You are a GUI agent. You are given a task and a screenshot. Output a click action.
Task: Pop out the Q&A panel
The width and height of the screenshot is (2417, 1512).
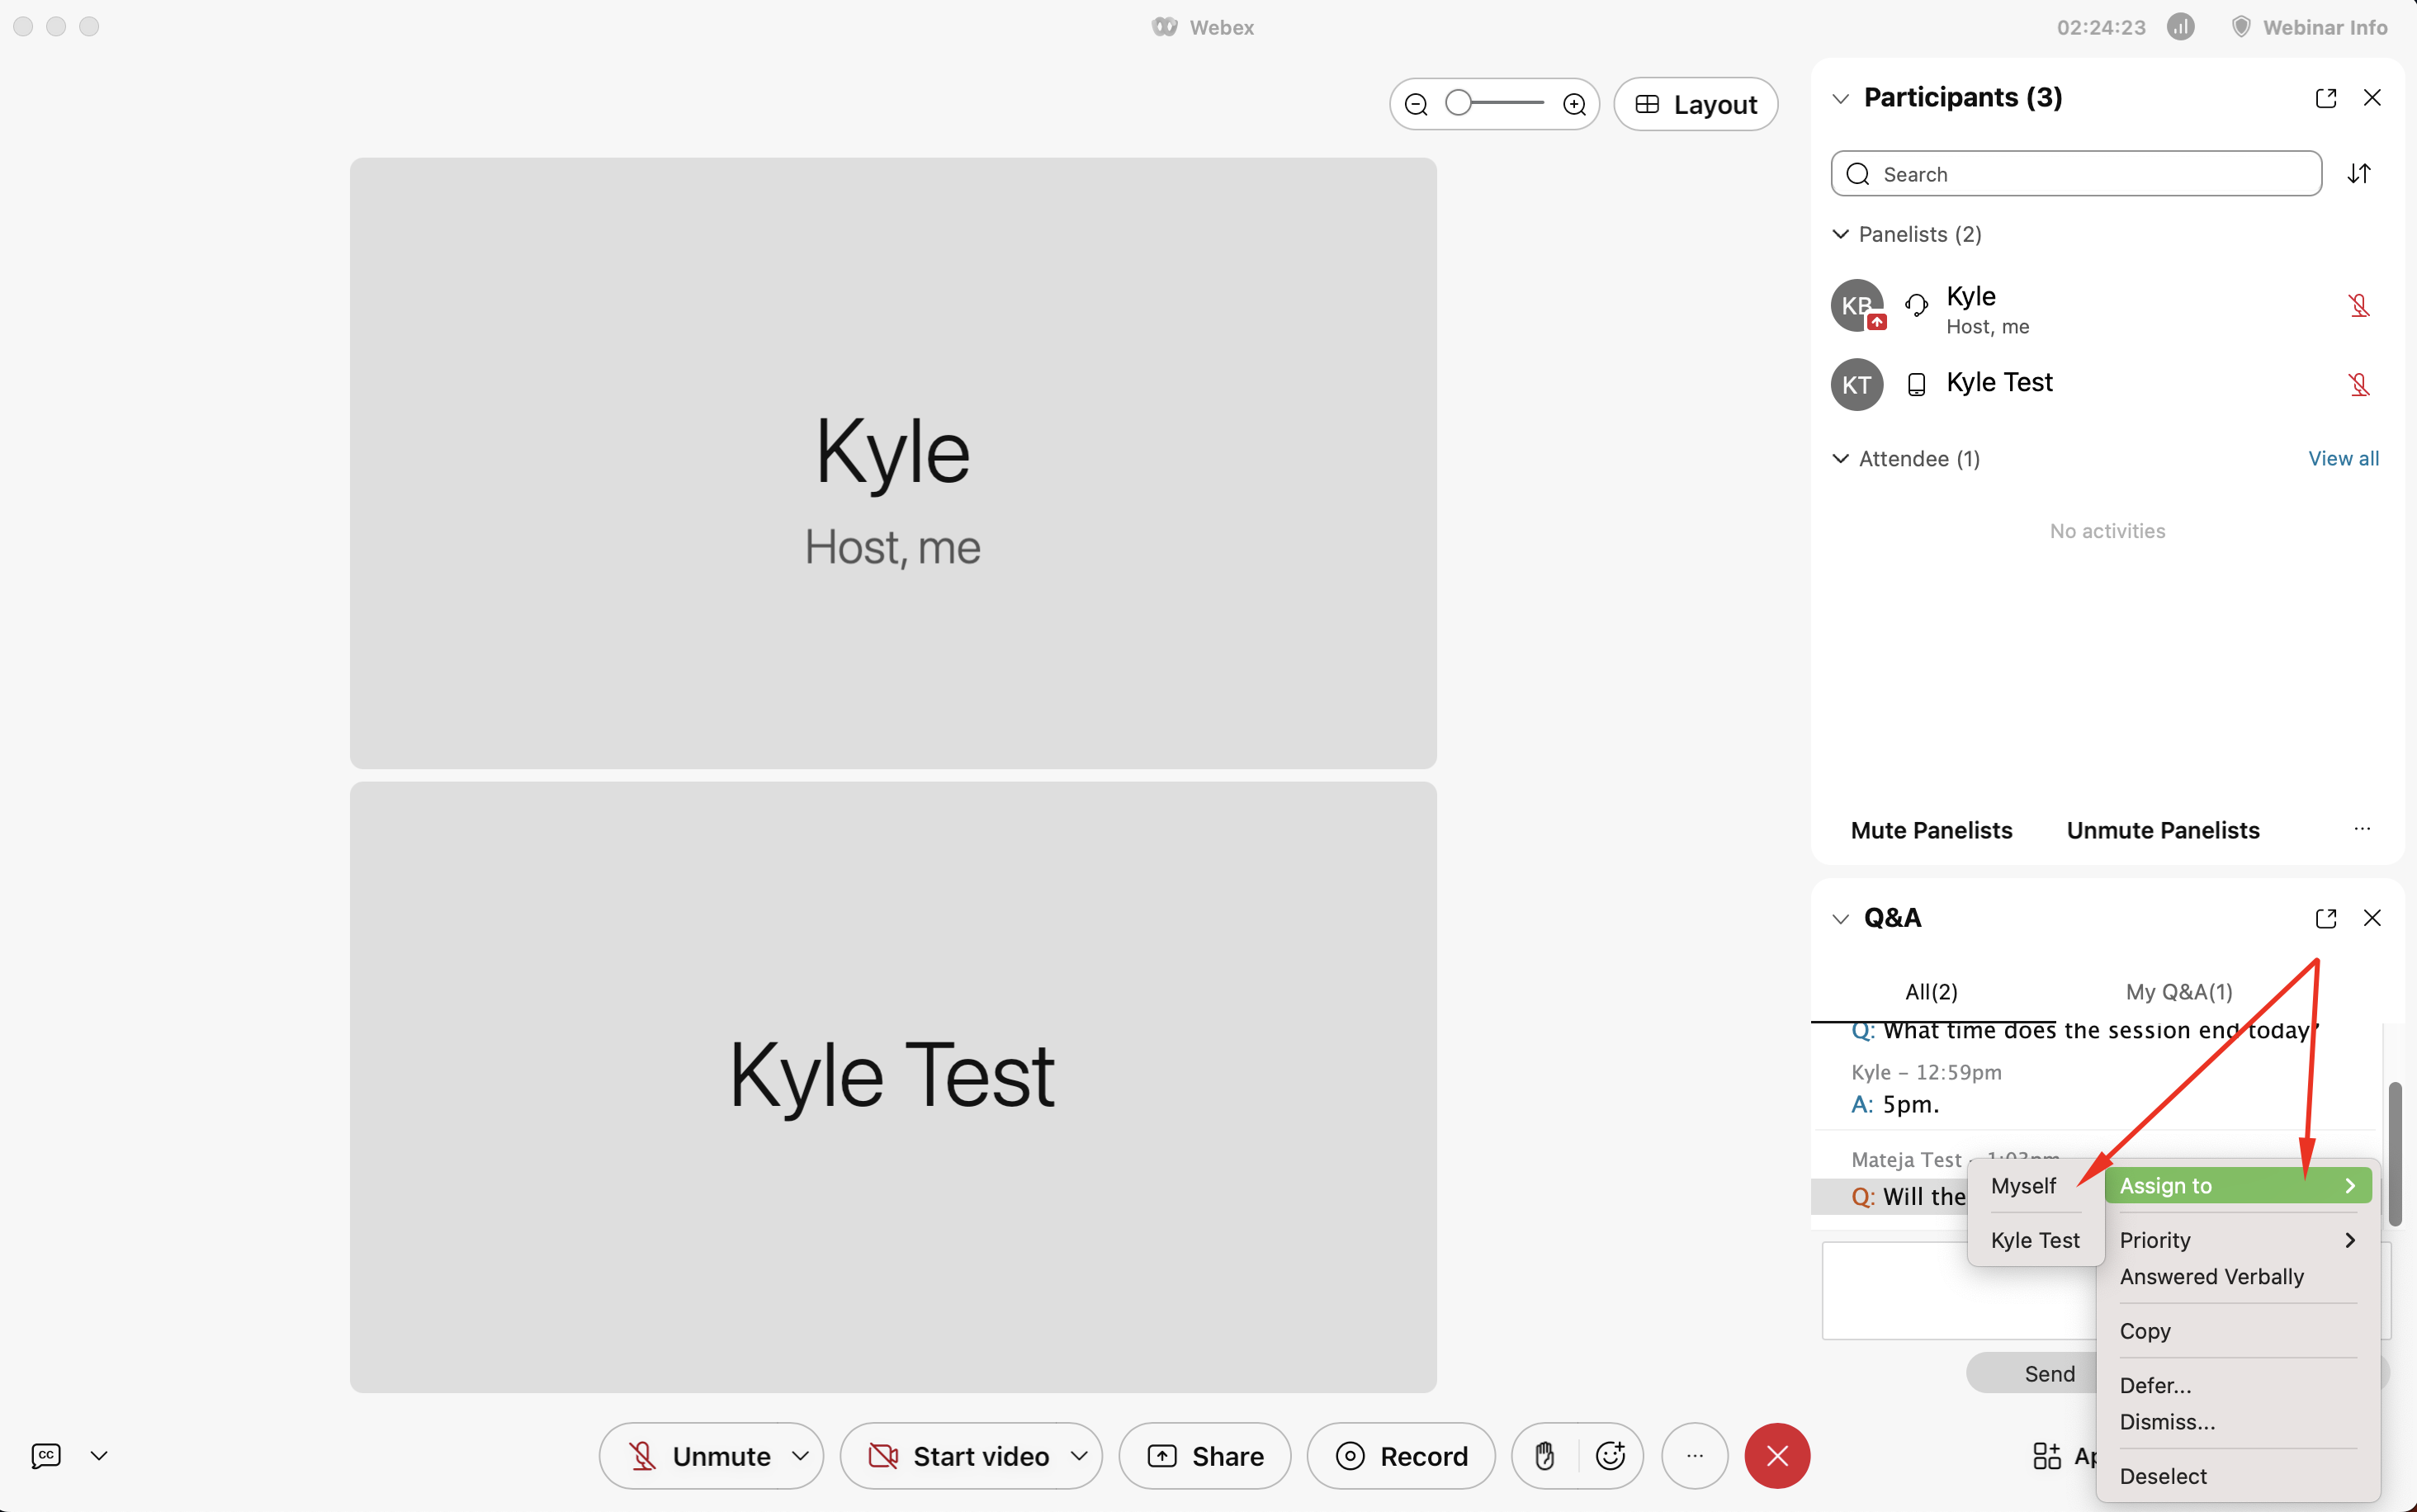2325,918
